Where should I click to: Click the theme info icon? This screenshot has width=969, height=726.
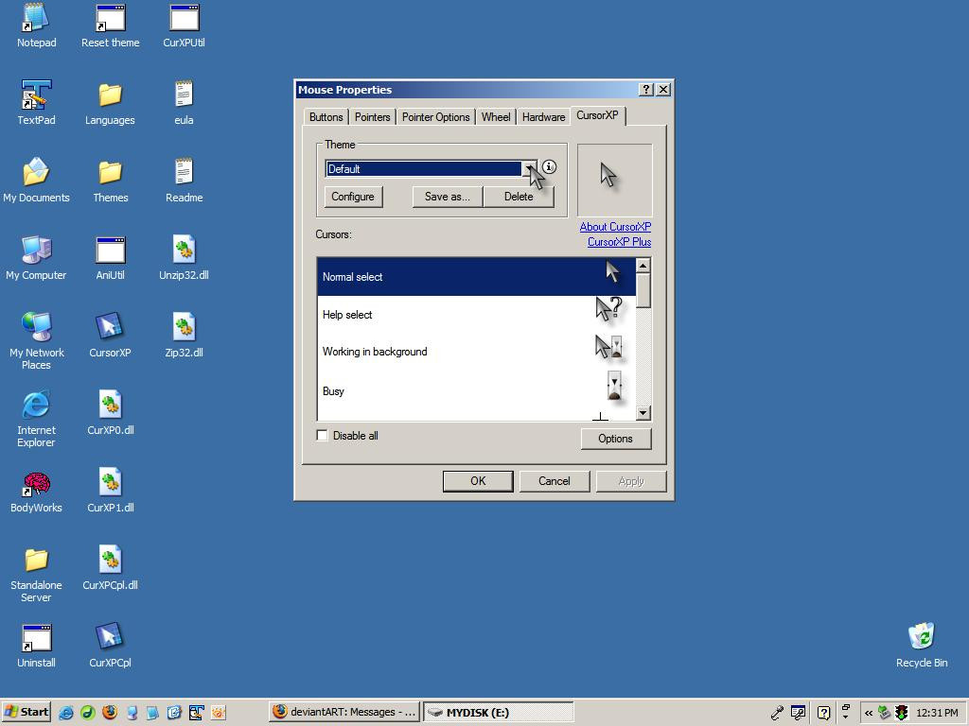pyautogui.click(x=549, y=166)
